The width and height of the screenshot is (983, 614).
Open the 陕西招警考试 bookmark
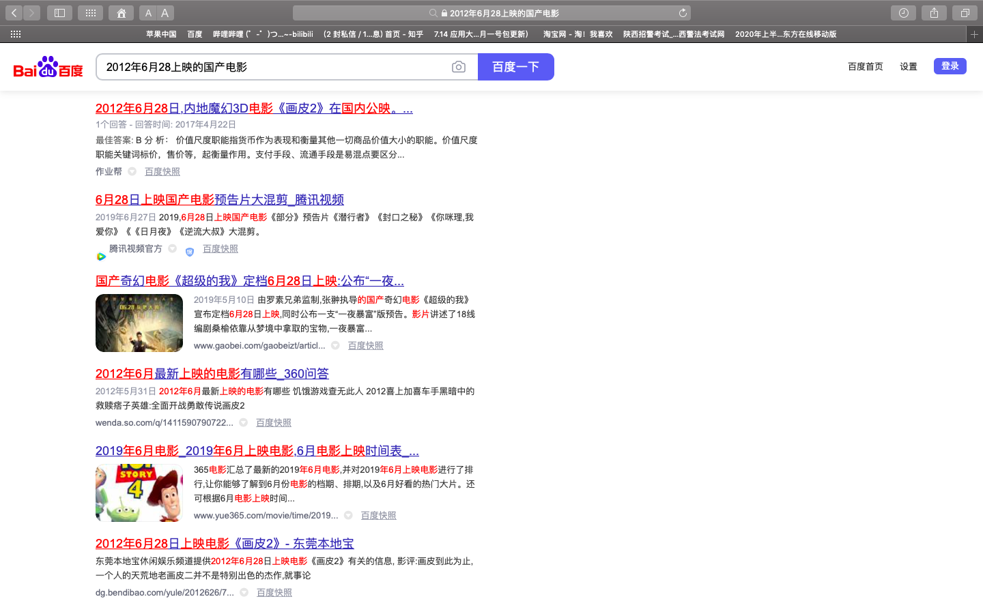[674, 34]
